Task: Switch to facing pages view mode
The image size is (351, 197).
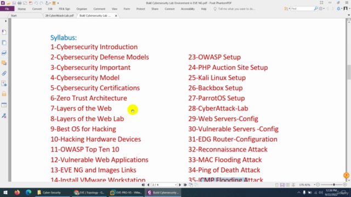Action: pos(288,185)
